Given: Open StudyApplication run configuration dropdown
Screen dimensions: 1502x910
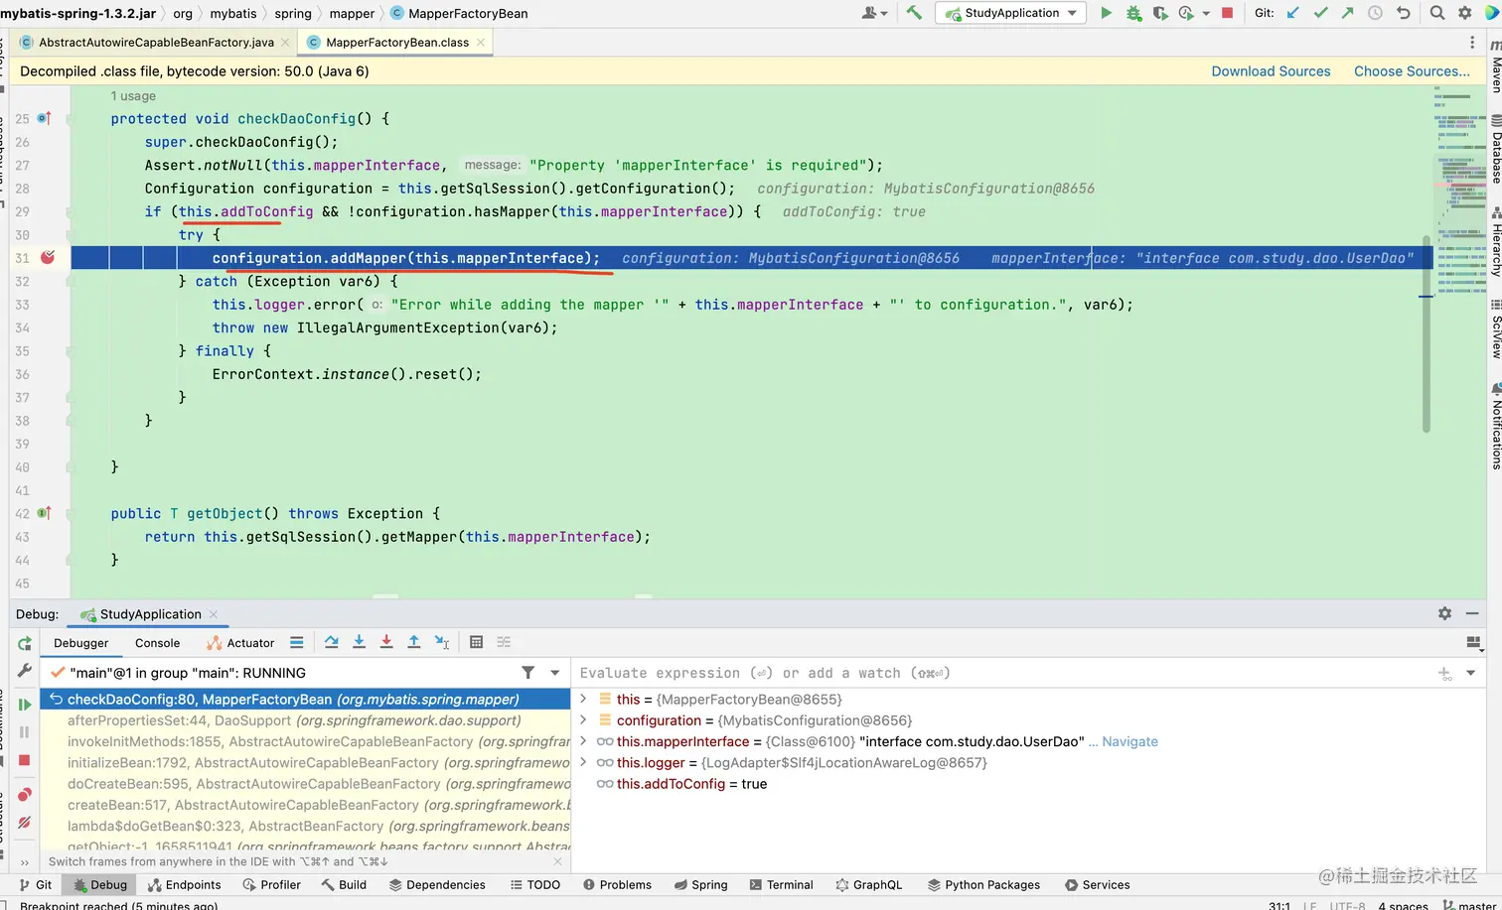Looking at the screenshot, I should [1010, 13].
